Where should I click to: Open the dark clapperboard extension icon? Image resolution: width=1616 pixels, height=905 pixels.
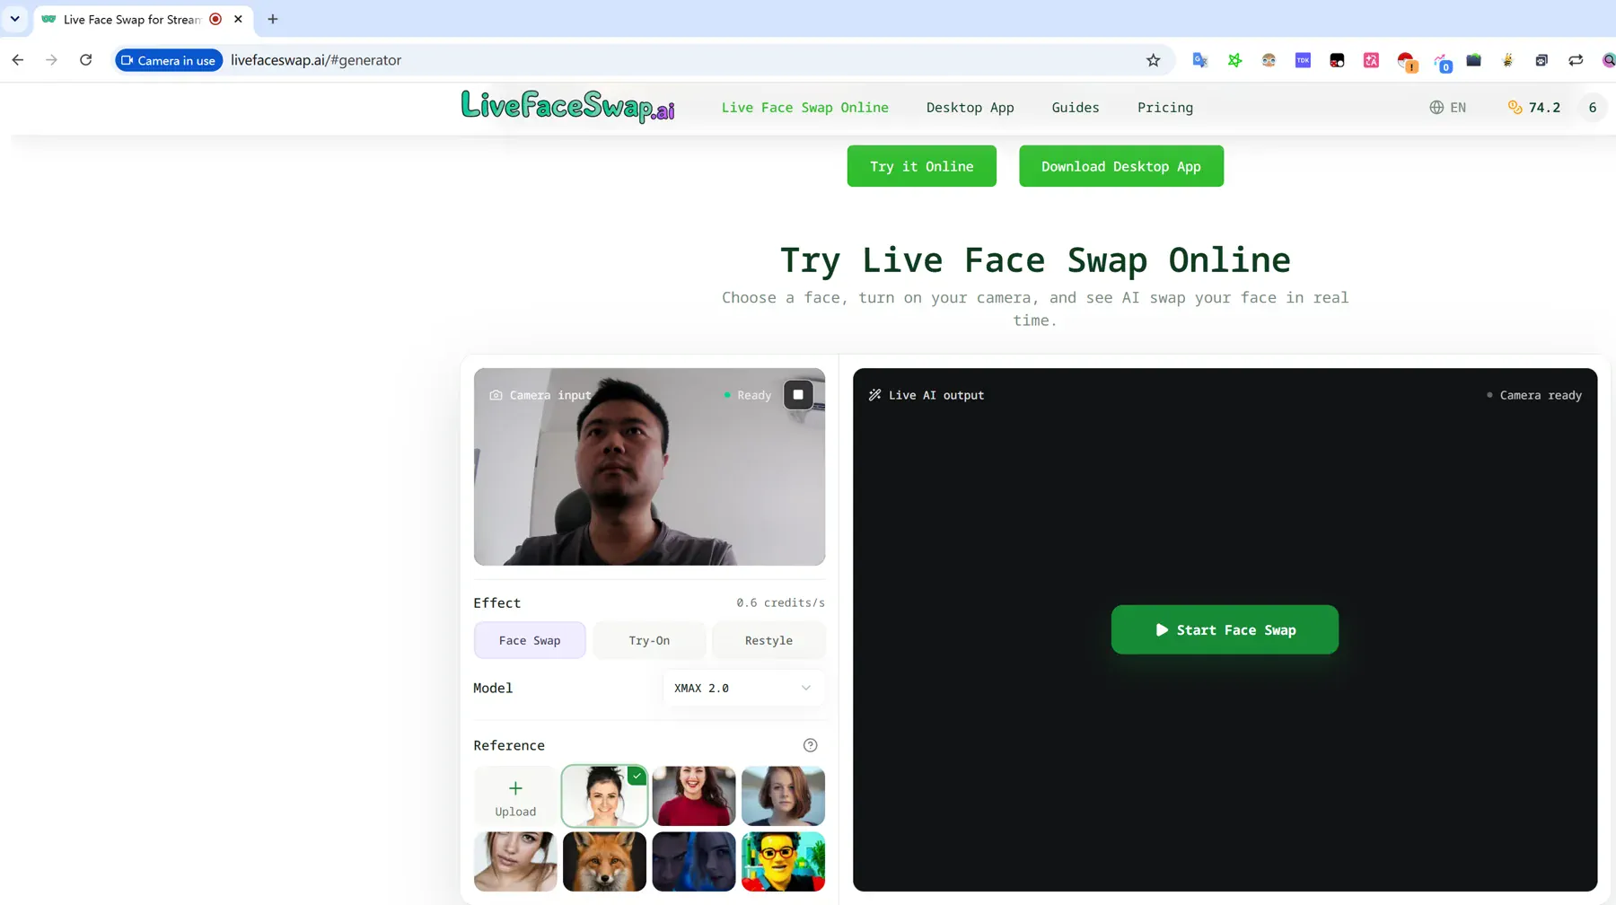[x=1473, y=60]
